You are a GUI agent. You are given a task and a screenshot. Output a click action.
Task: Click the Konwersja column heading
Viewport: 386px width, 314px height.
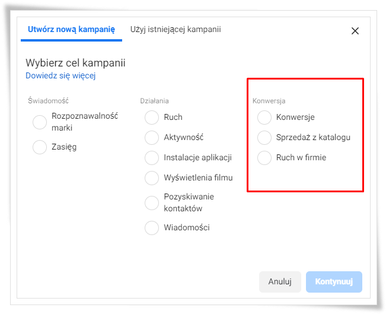(269, 101)
